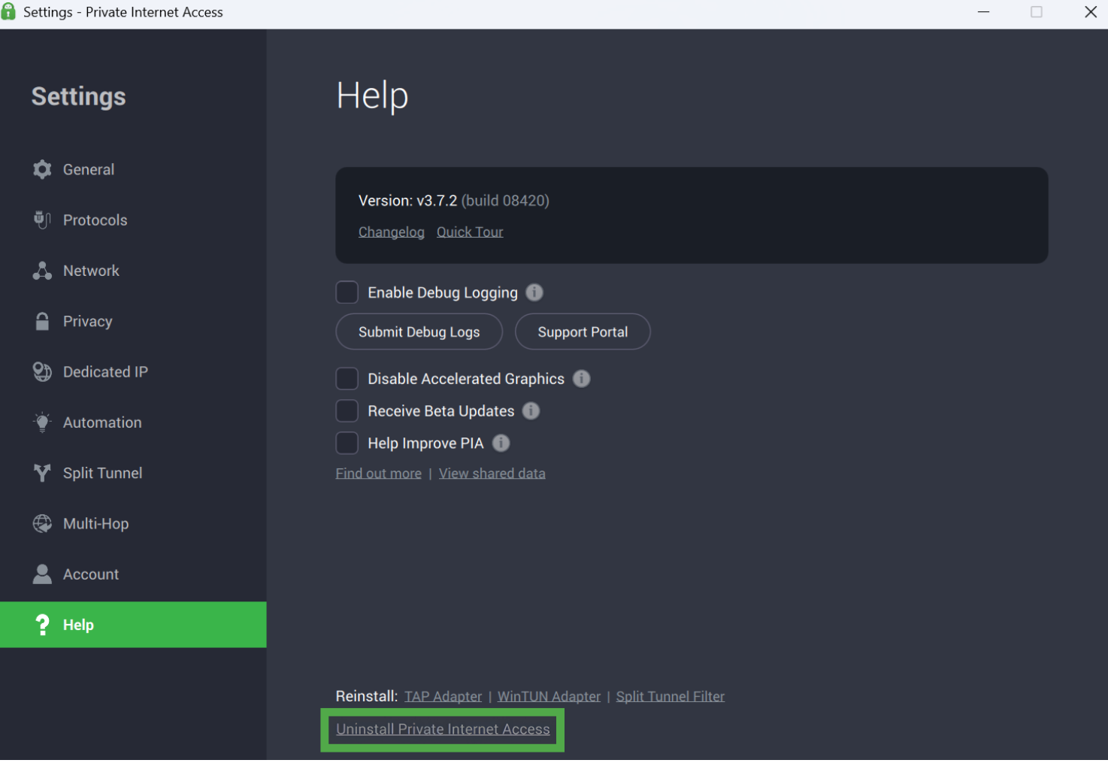Viewport: 1108px width, 763px height.
Task: Close the Settings window
Action: click(x=1091, y=12)
